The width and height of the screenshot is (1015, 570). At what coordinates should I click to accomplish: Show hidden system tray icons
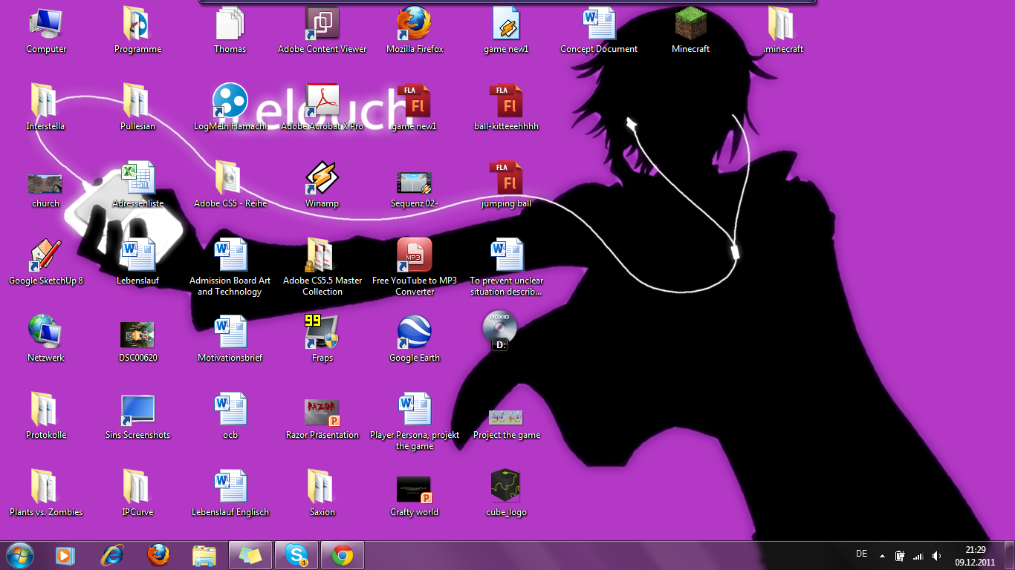click(x=882, y=555)
